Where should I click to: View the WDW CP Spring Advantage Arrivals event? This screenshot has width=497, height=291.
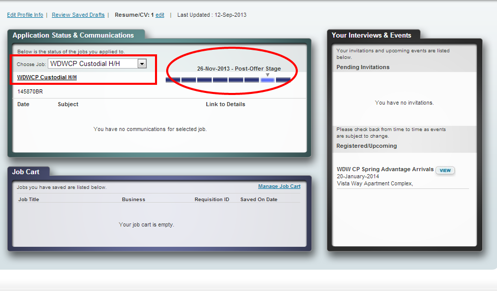tap(445, 170)
